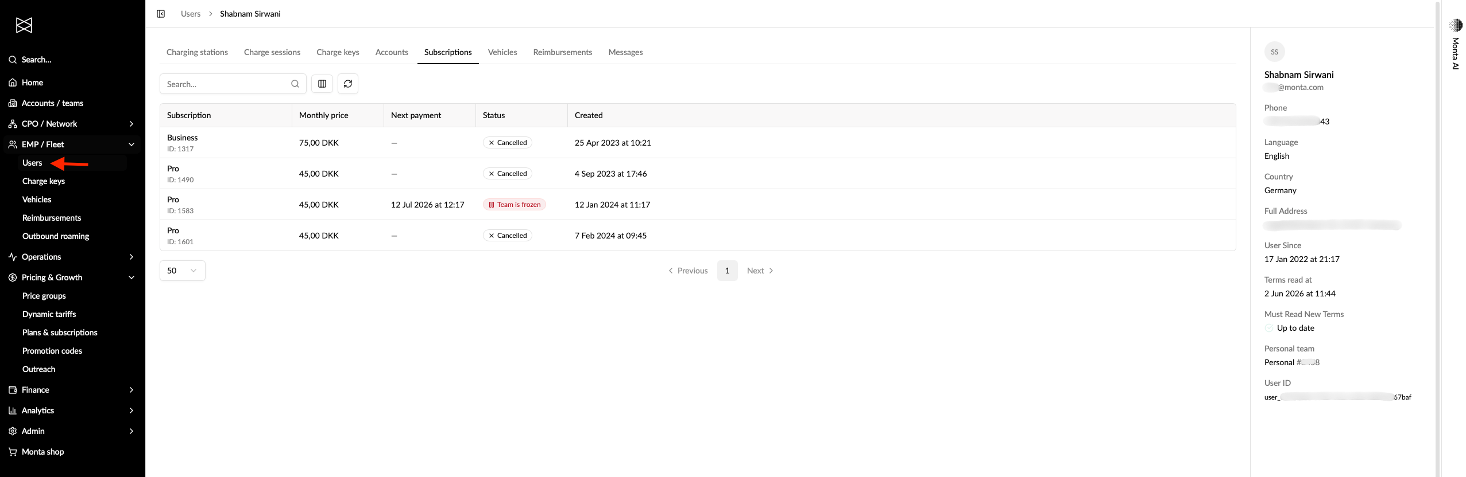Click the Team is frozen status badge

[x=514, y=205]
